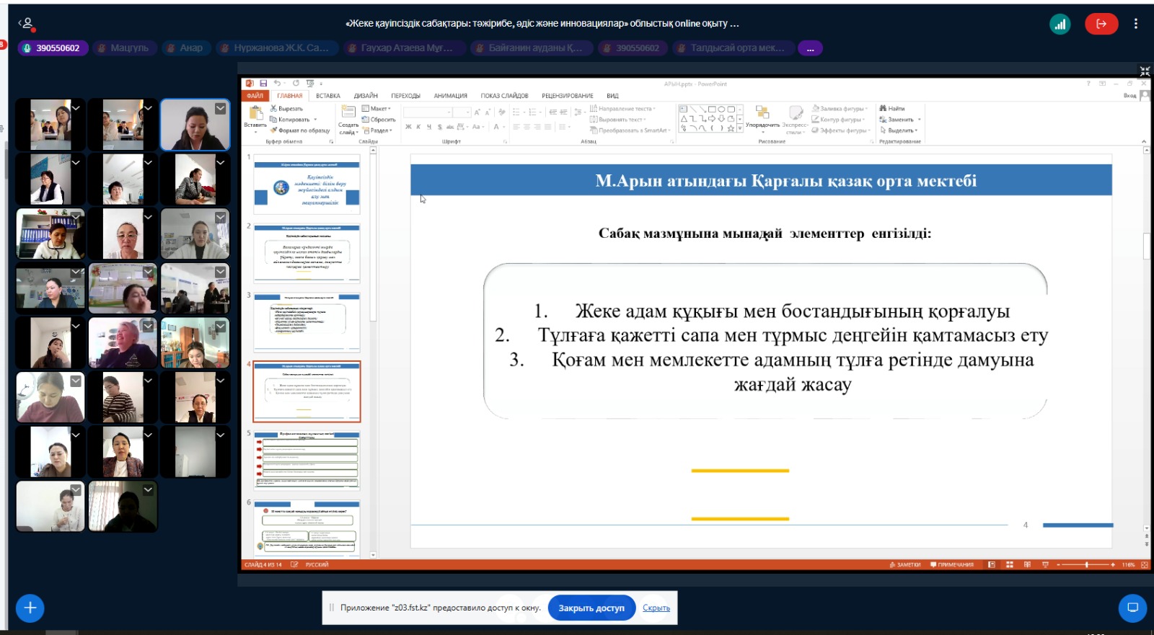This screenshot has width=1154, height=635.
Task: Click the red leave meeting button
Action: pos(1101,24)
